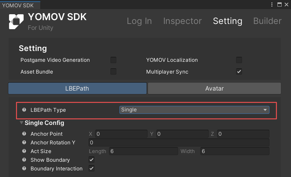291x177 pixels.
Task: Enable Asset Bundle checkbox
Action: [114, 71]
